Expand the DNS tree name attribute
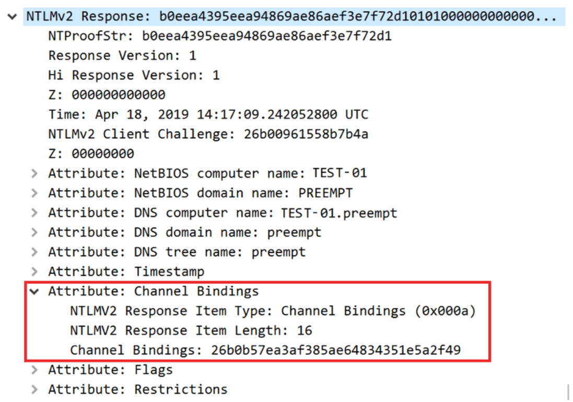Screen dimensions: 573x402 coord(34,252)
